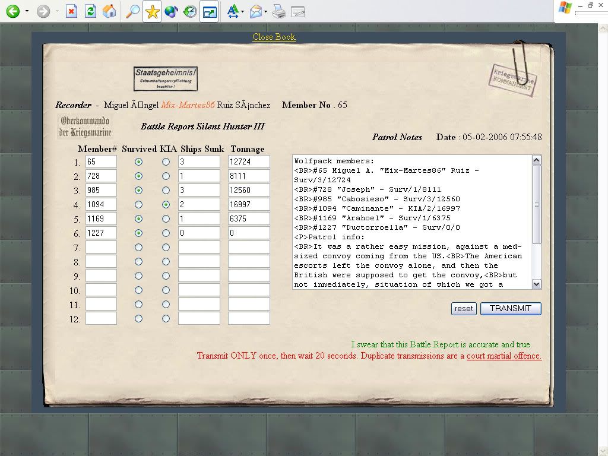
Task: Click the Tonnage field showing 16997
Action: 249,204
